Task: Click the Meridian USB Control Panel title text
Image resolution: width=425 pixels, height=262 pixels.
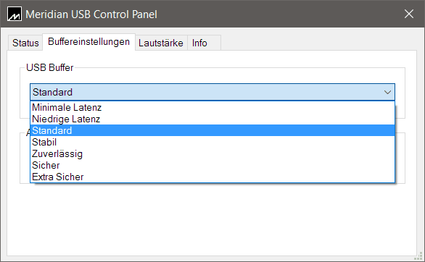Action: click(91, 14)
